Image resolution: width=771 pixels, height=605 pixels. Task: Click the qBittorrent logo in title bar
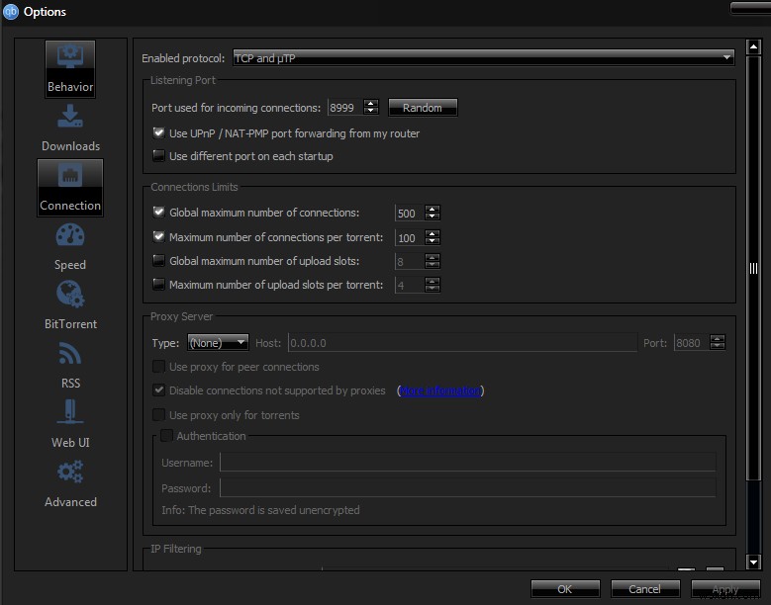tap(10, 11)
